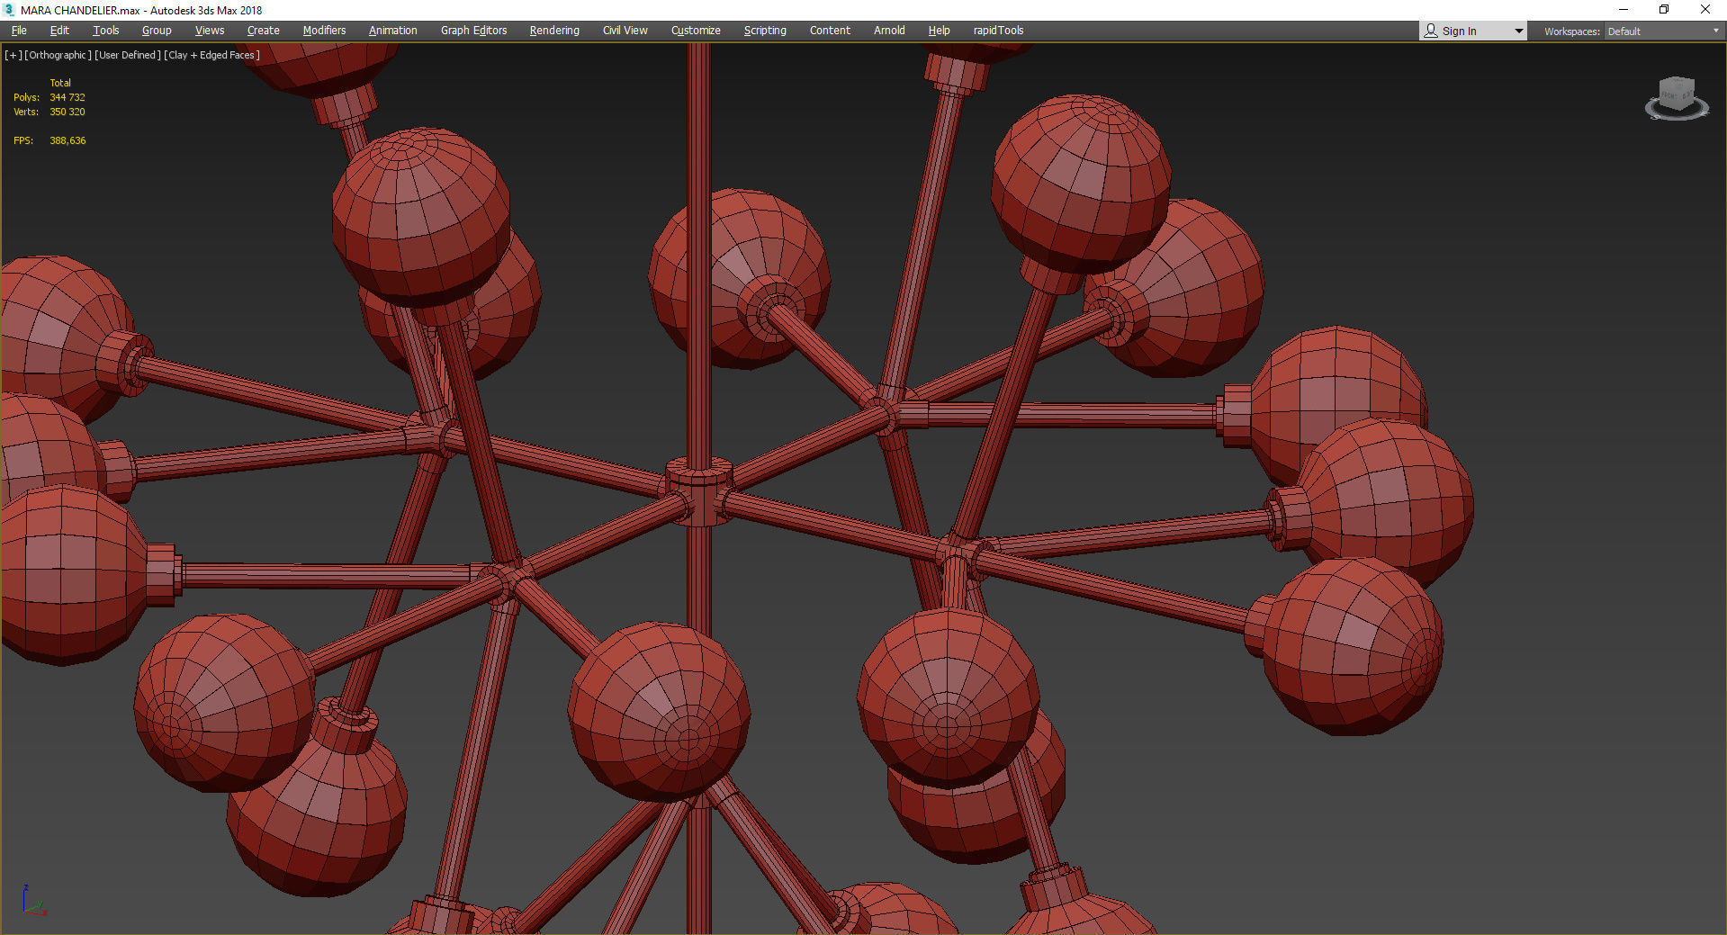Image resolution: width=1727 pixels, height=935 pixels.
Task: Open the Create menu
Action: point(264,31)
